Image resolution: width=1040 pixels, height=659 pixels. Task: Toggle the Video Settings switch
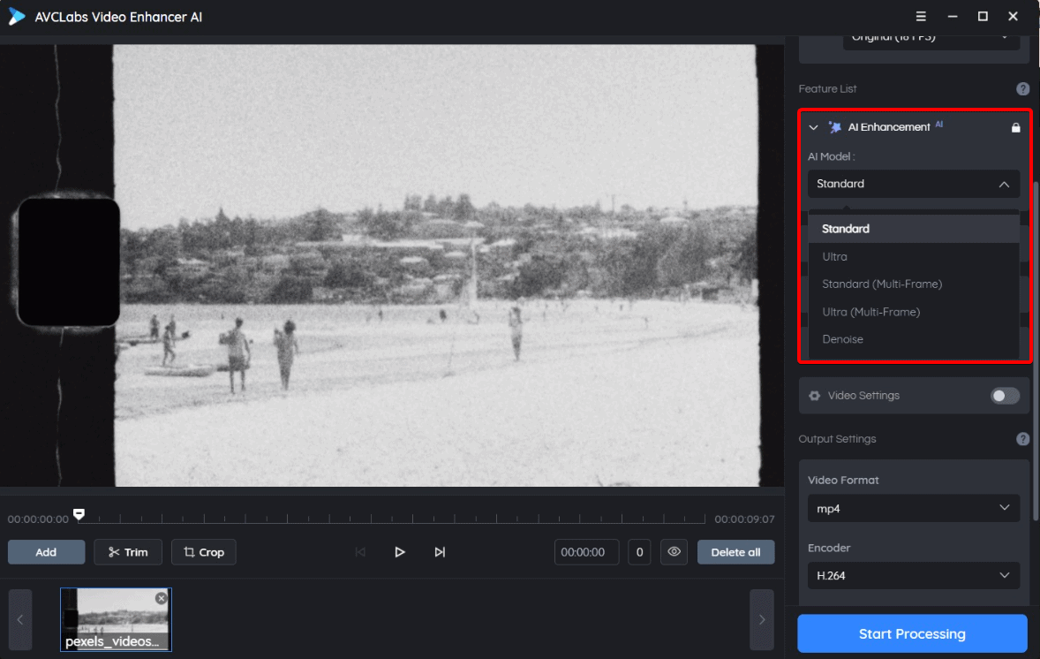point(1005,395)
